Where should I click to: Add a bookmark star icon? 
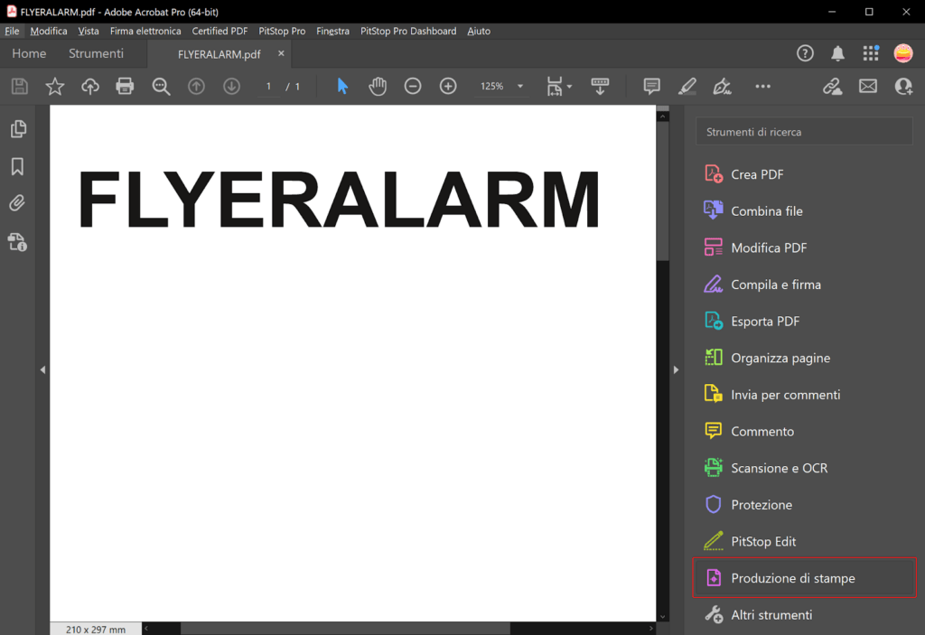click(x=55, y=86)
